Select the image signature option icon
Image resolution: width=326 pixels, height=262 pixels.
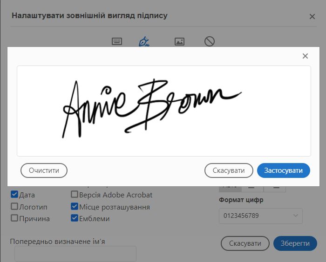point(179,41)
